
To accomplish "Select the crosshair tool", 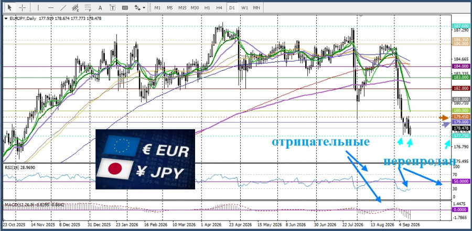I will [x=23, y=7].
